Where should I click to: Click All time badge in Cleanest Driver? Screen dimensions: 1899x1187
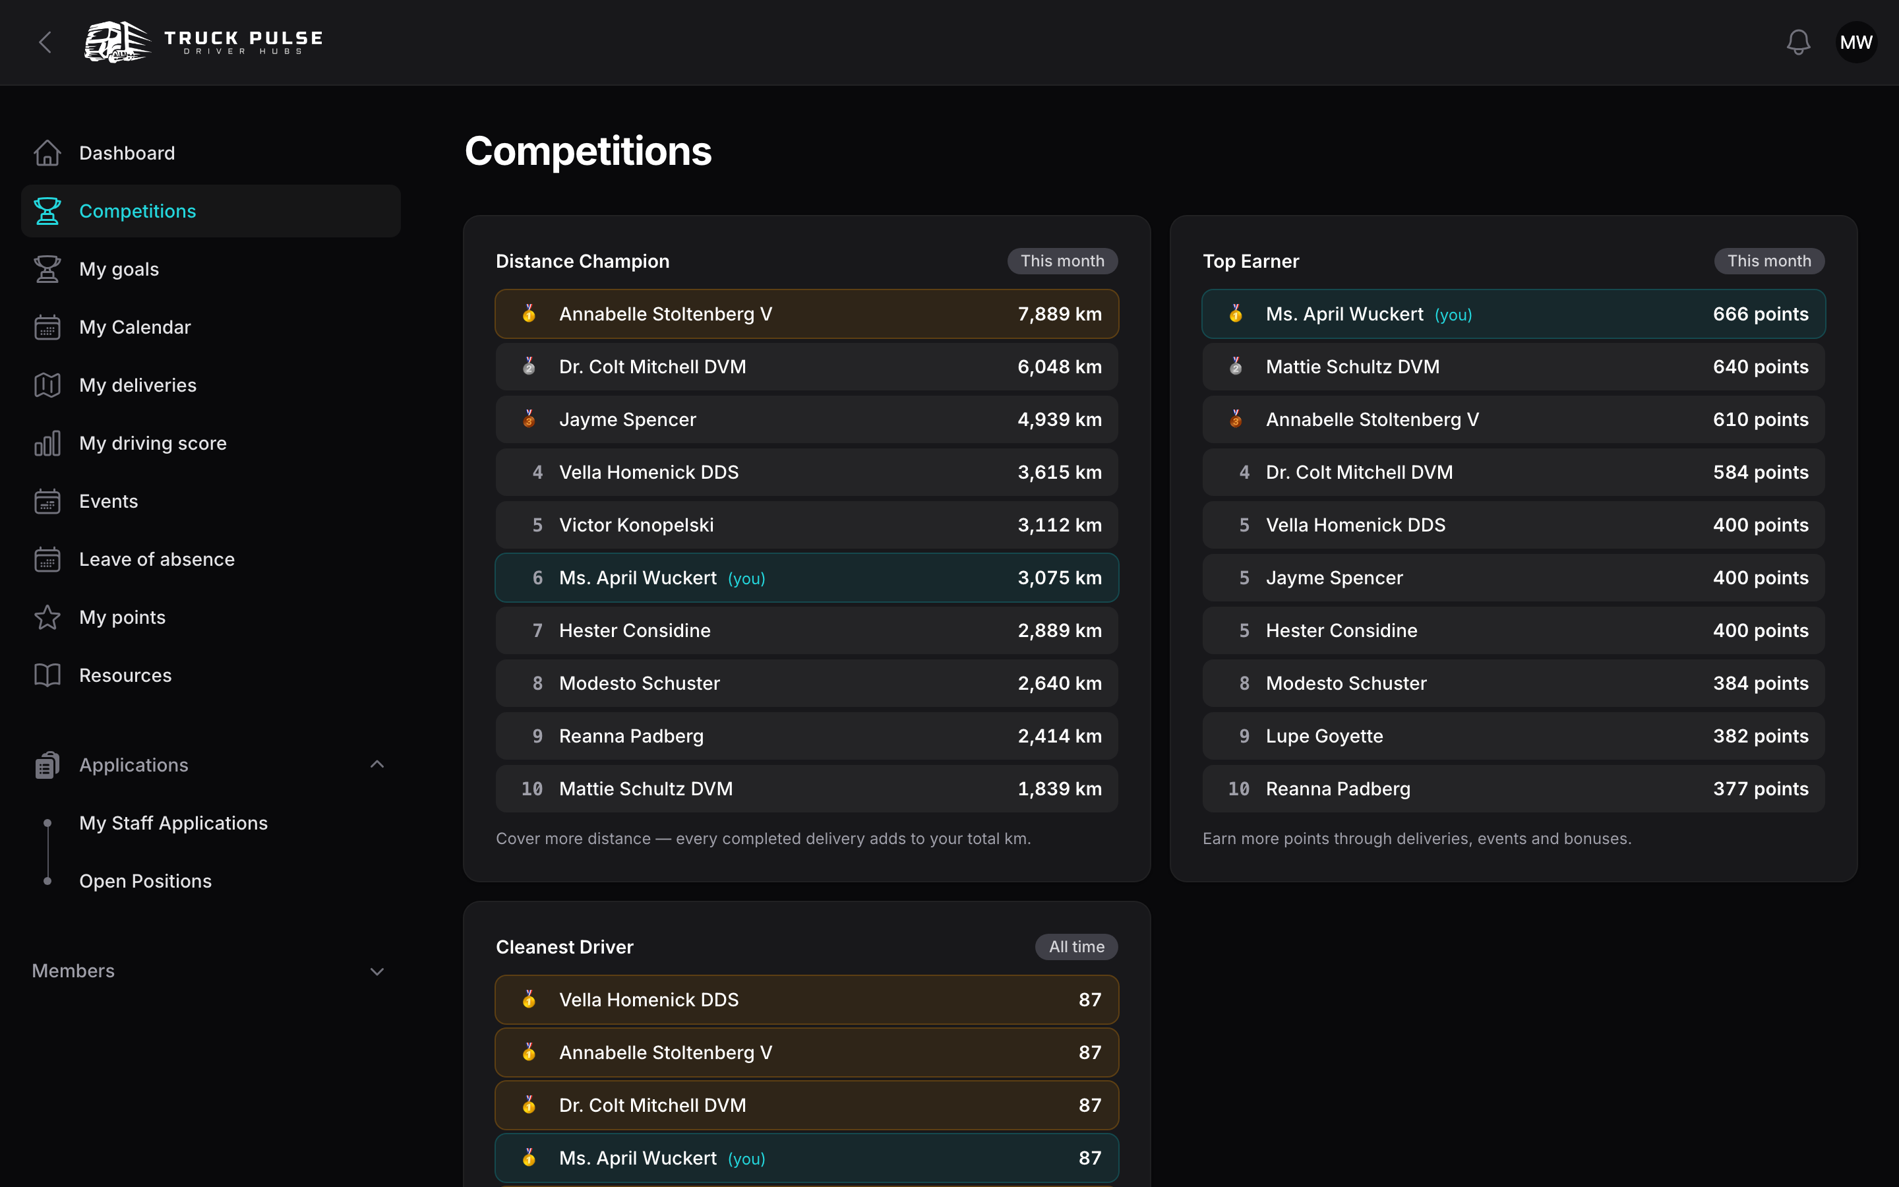[x=1076, y=947]
